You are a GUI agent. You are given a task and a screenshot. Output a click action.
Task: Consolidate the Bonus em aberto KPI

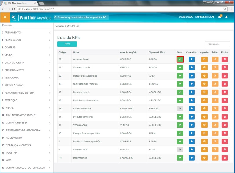coord(192,92)
